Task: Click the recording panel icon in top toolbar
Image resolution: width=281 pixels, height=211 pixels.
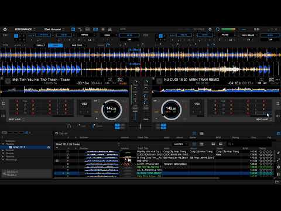Action: 103,29
